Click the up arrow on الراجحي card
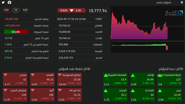185x104 pixels. [x=133, y=91]
